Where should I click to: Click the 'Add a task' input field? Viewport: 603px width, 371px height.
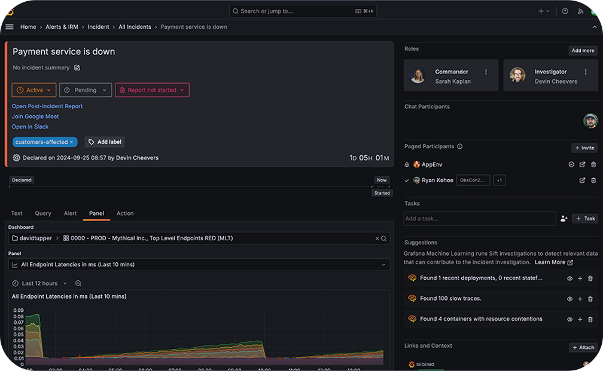point(479,219)
